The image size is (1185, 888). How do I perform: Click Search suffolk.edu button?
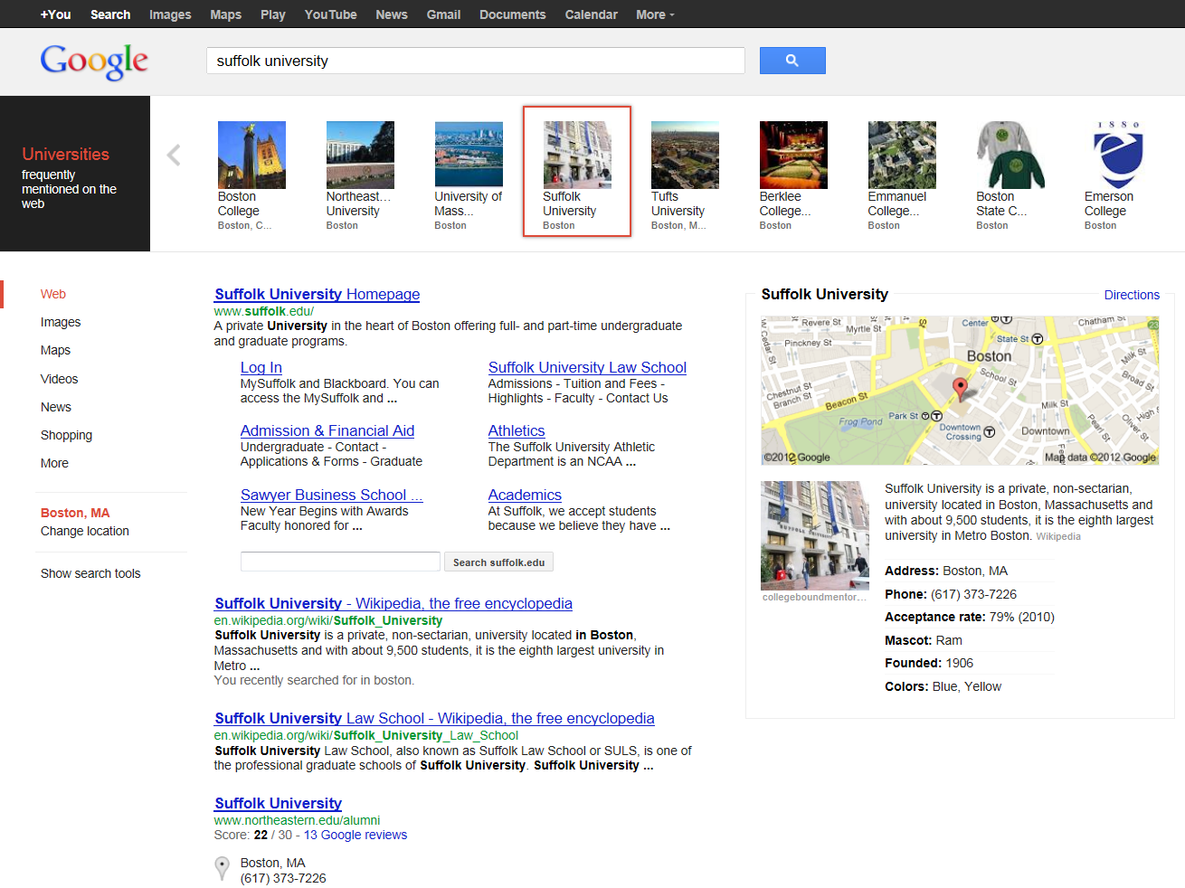[x=498, y=562]
